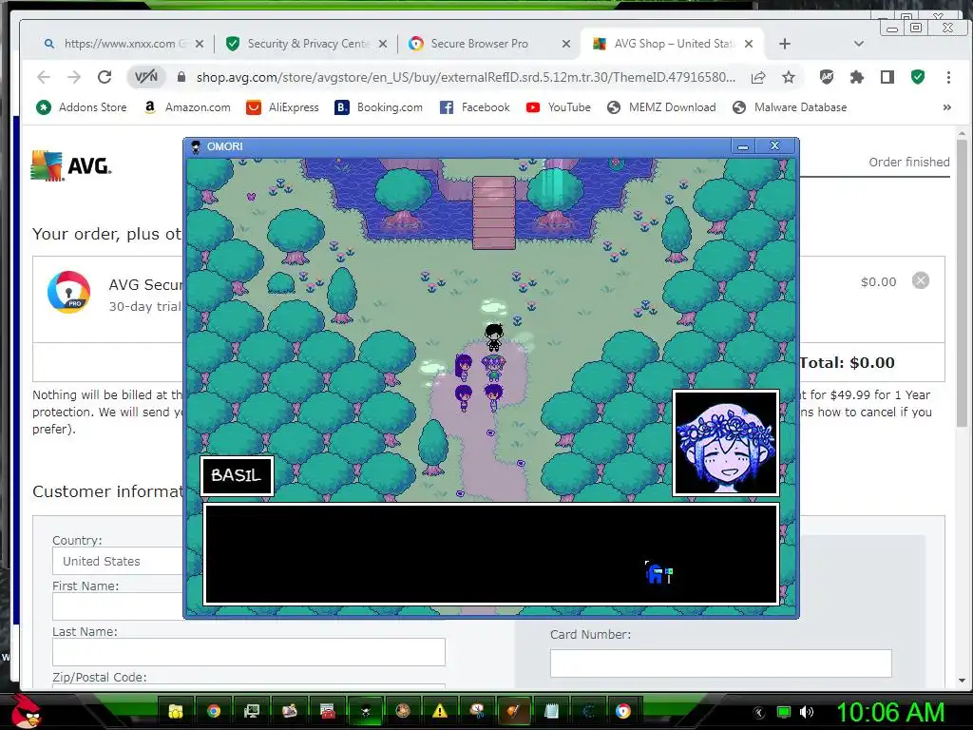
Task: Go back to the previous page
Action: [44, 77]
